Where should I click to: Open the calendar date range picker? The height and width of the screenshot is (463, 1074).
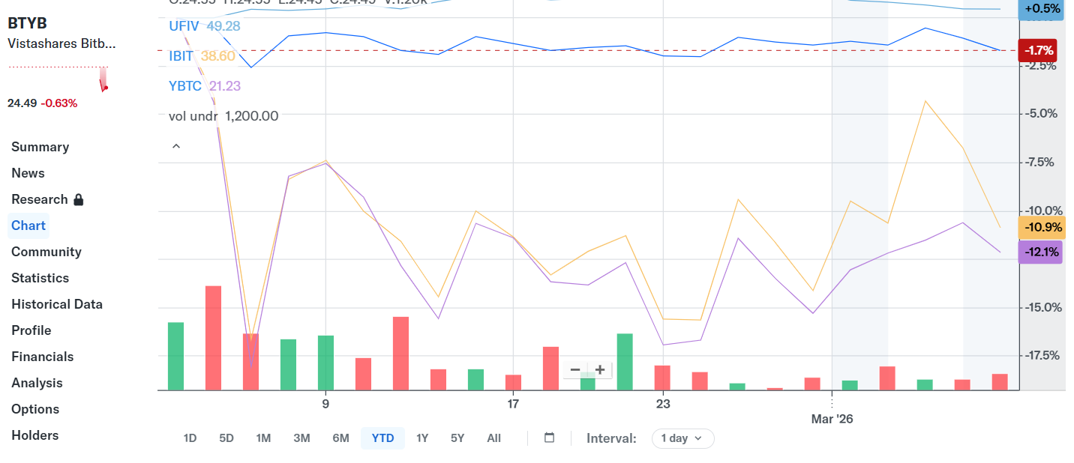(x=549, y=438)
